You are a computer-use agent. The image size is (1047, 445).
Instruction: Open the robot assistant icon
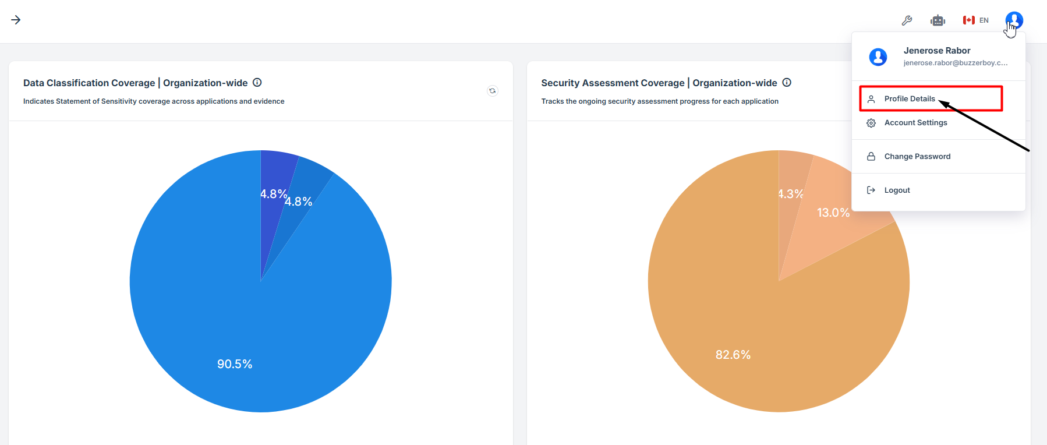pyautogui.click(x=938, y=20)
